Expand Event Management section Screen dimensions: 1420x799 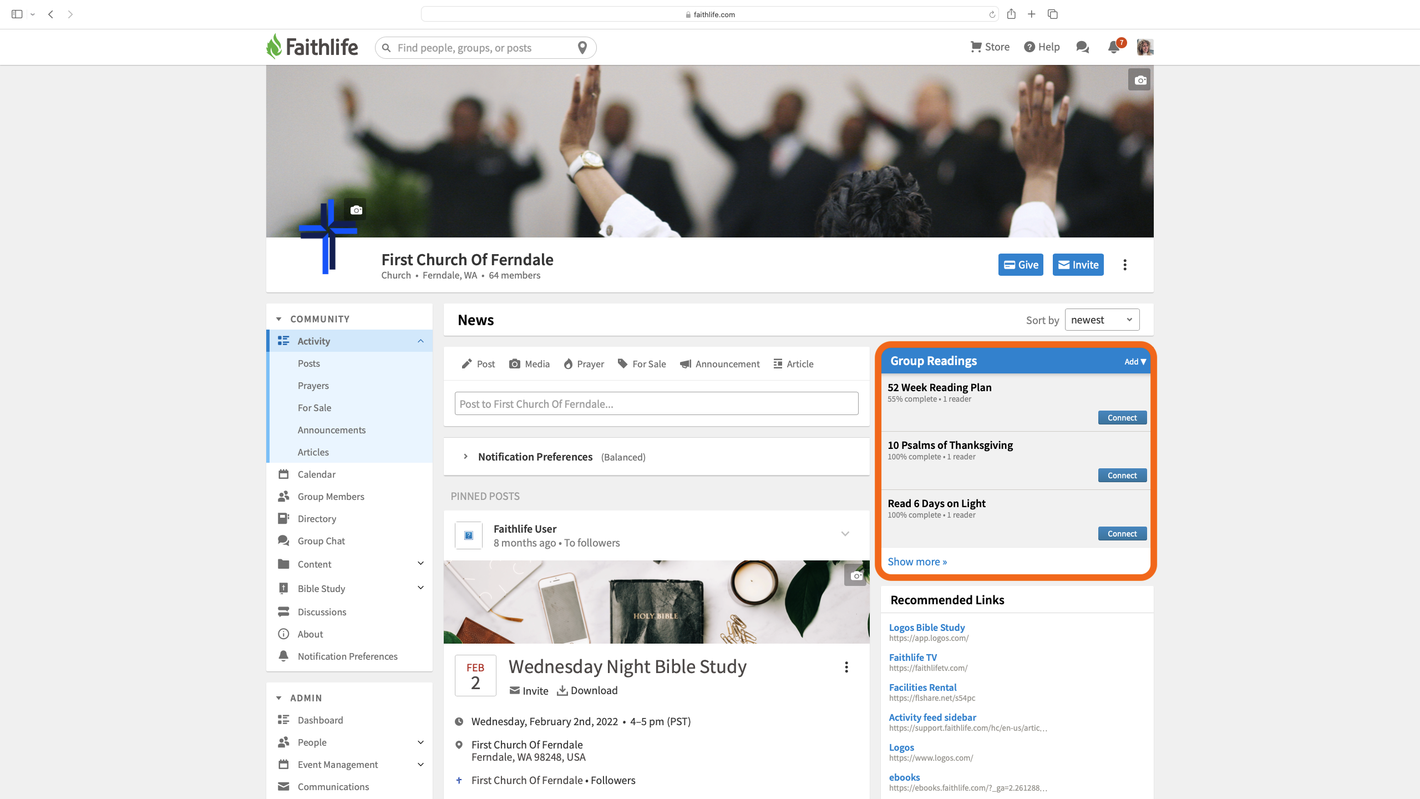click(420, 765)
